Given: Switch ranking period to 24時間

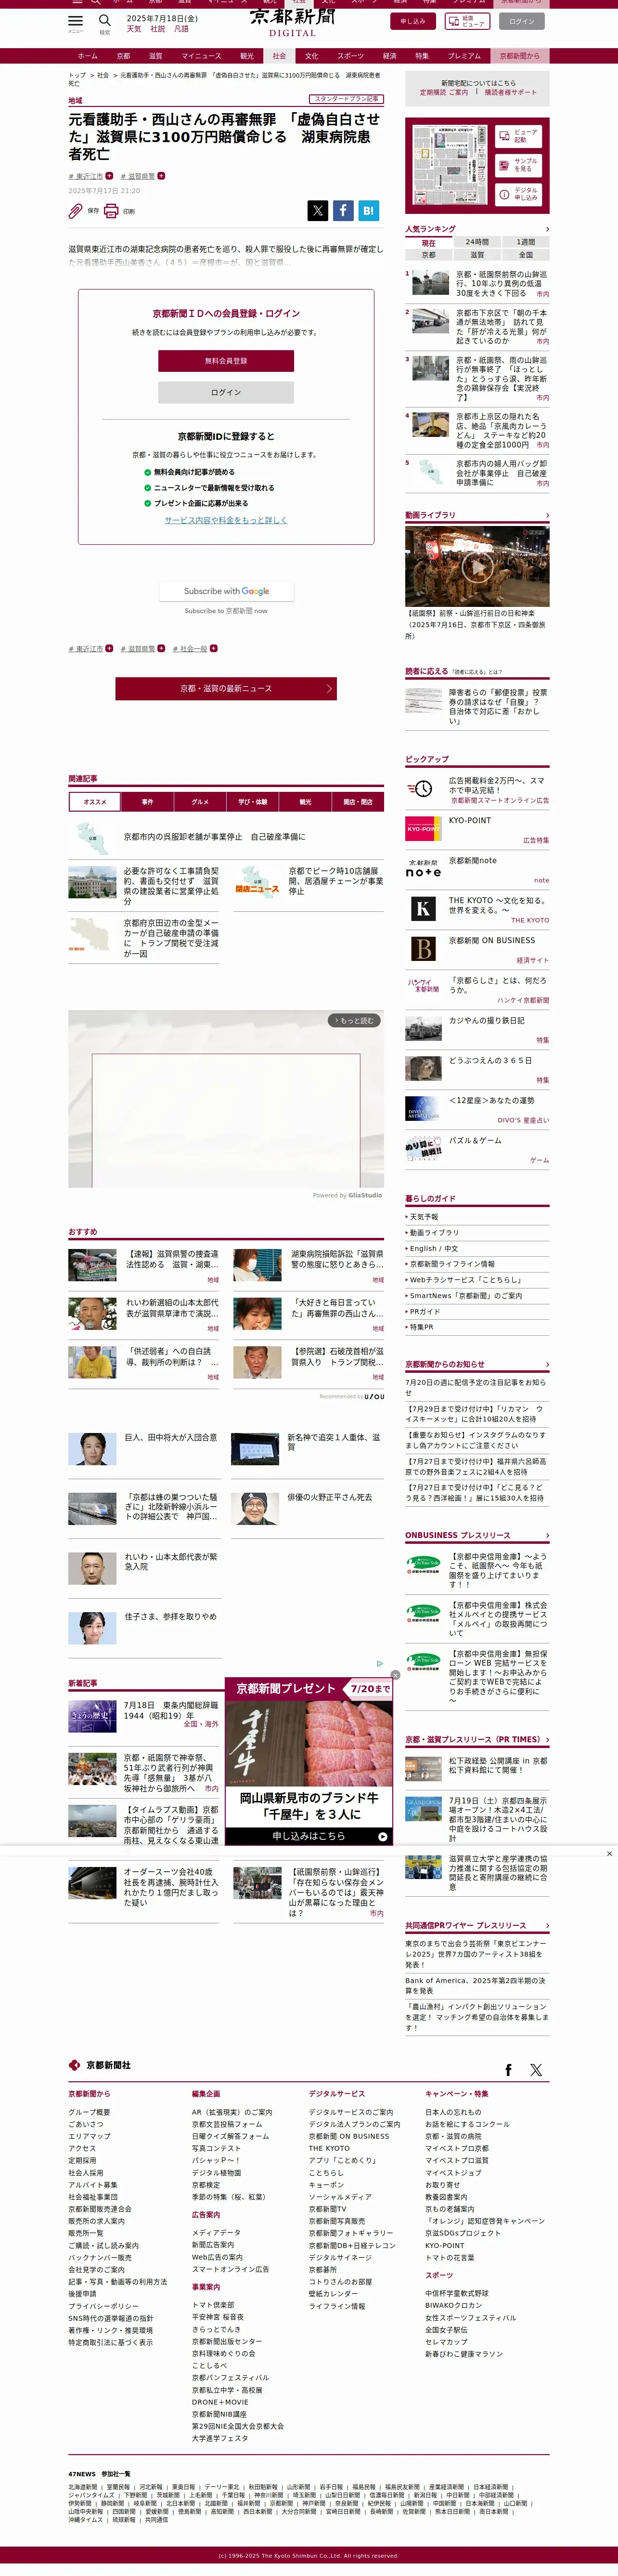Looking at the screenshot, I should (477, 242).
